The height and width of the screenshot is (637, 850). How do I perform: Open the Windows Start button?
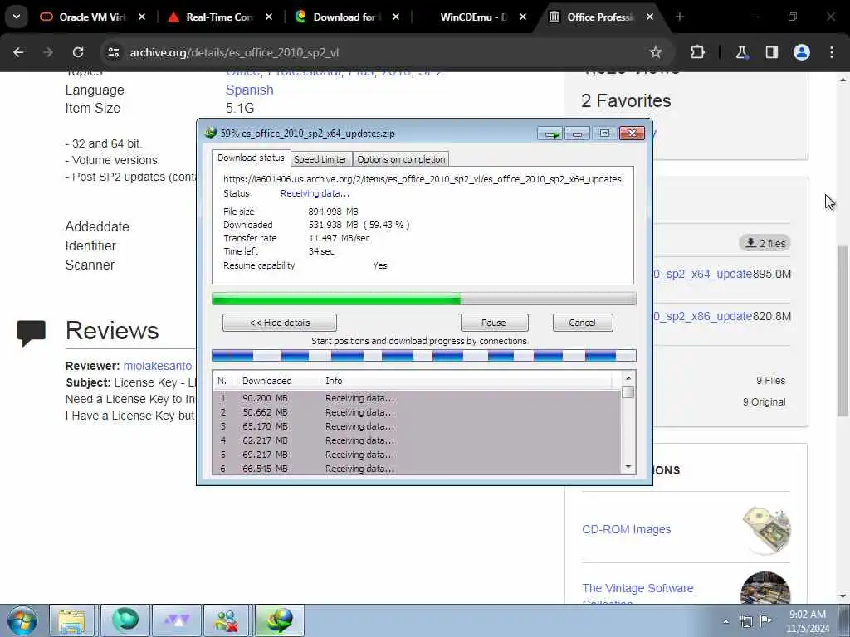[22, 620]
